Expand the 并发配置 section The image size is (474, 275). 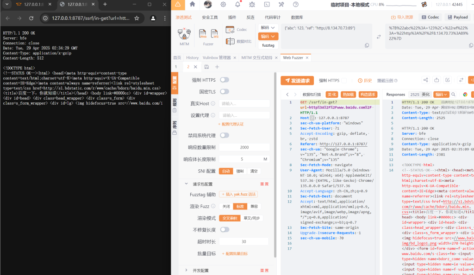200,270
